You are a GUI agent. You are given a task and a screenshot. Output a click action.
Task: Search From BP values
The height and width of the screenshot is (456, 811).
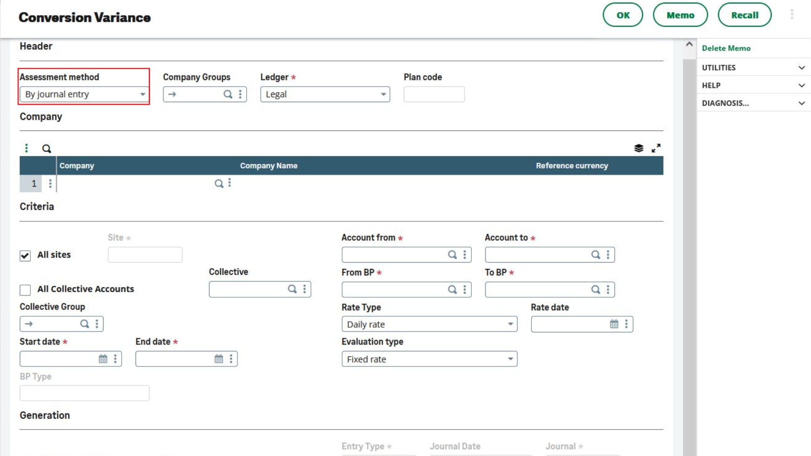[x=452, y=290]
